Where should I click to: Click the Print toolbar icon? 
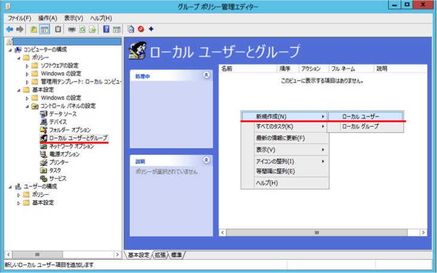(72, 29)
